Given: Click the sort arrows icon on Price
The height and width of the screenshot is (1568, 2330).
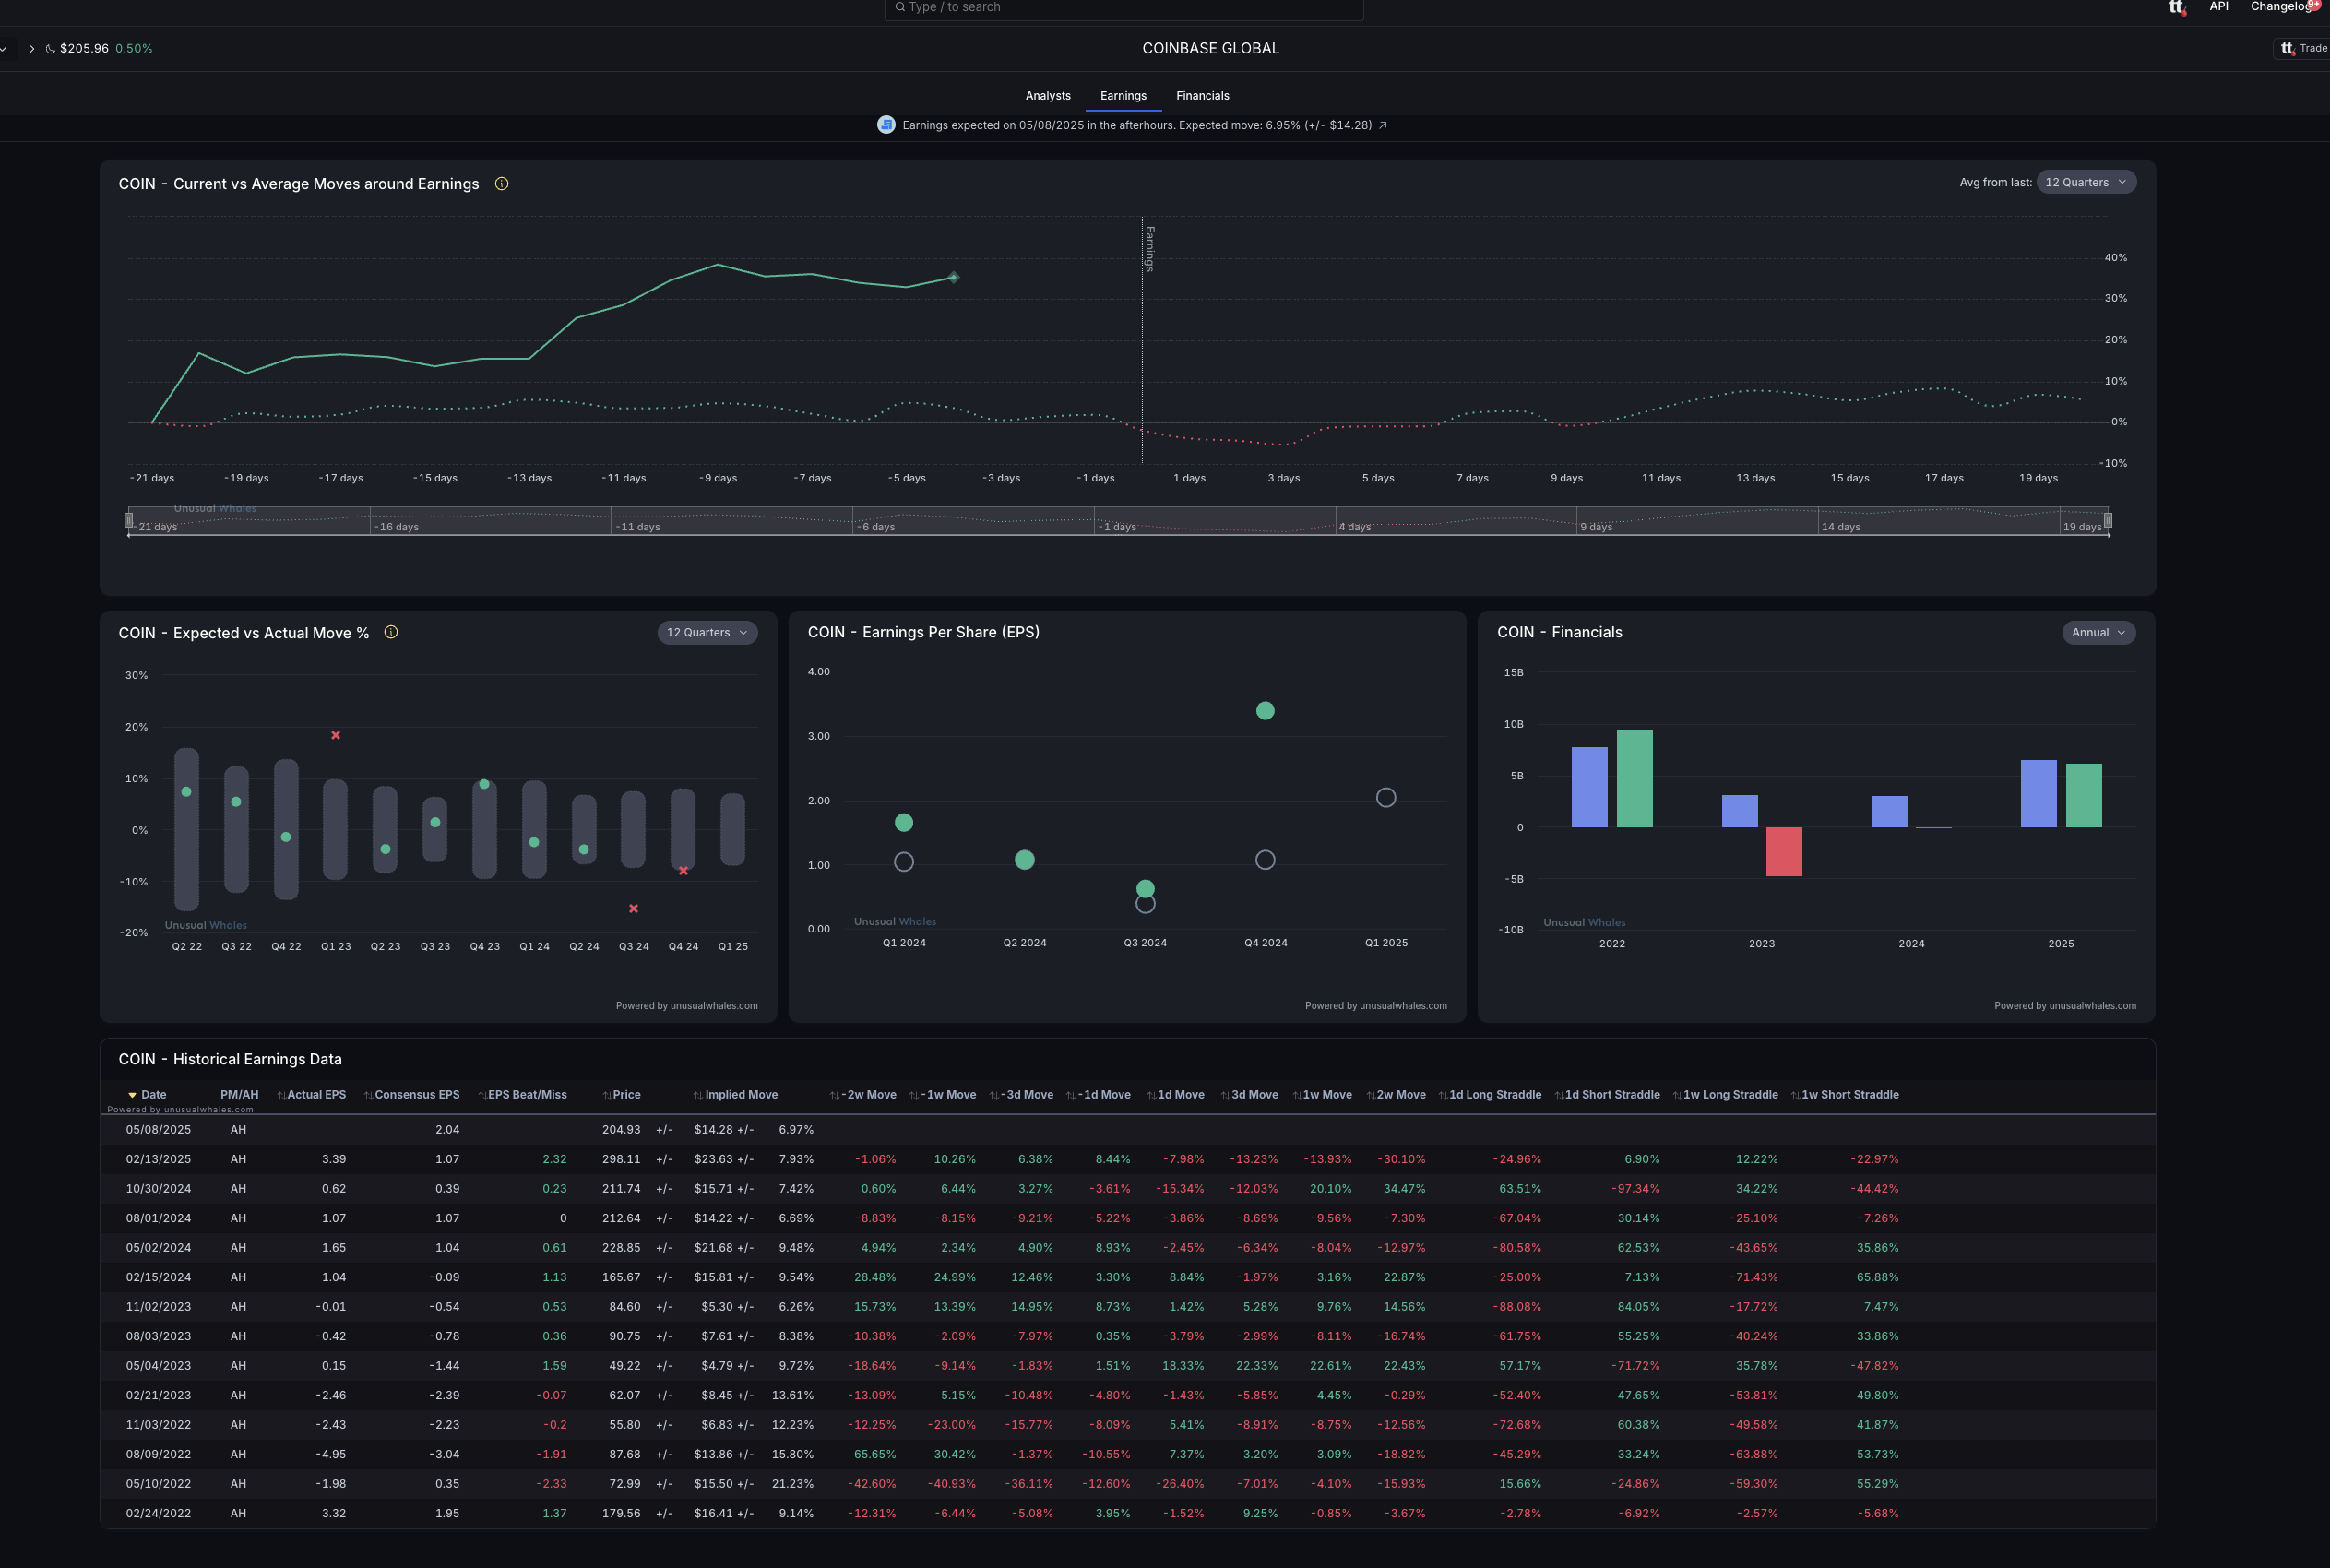Looking at the screenshot, I should pyautogui.click(x=607, y=1096).
